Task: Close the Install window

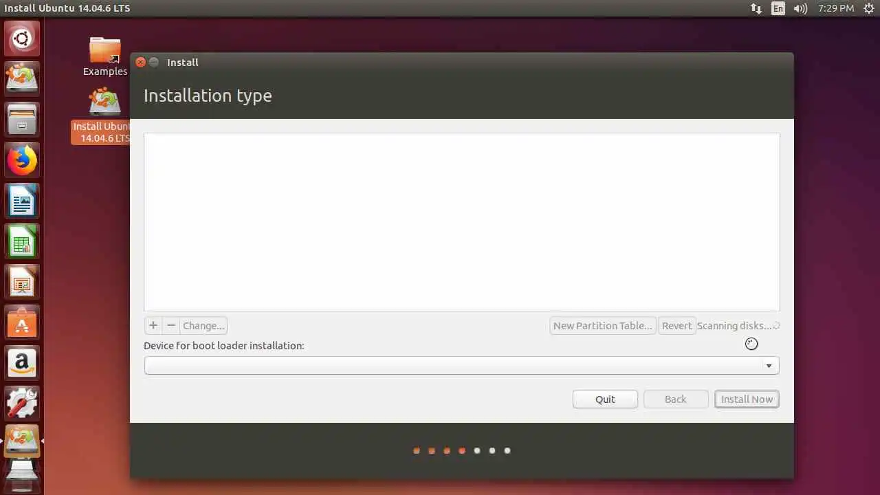Action: tap(140, 62)
